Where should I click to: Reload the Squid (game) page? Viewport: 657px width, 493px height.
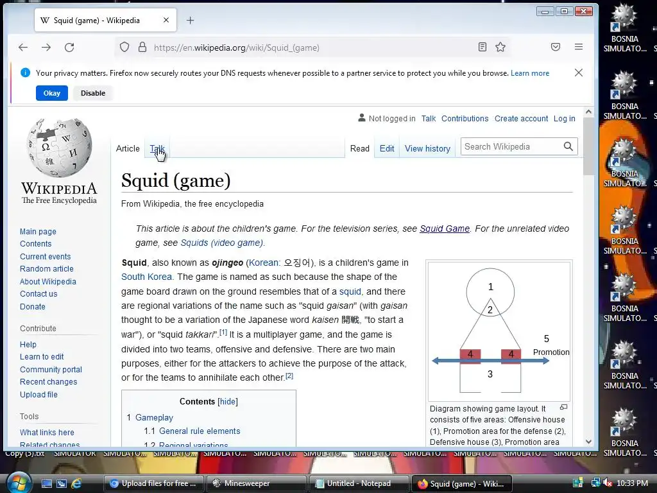pyautogui.click(x=69, y=48)
